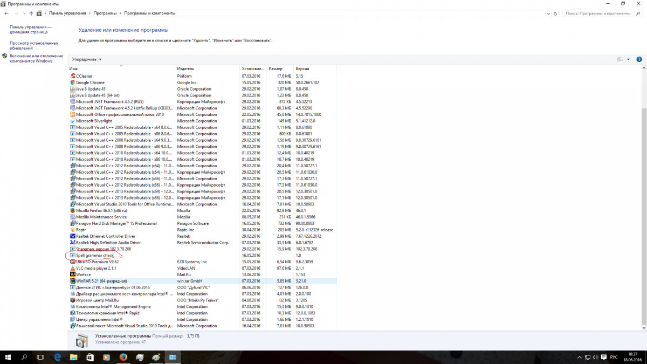Open Включение или отключение компонентов Windows link
The height and width of the screenshot is (364, 647).
click(x=36, y=58)
